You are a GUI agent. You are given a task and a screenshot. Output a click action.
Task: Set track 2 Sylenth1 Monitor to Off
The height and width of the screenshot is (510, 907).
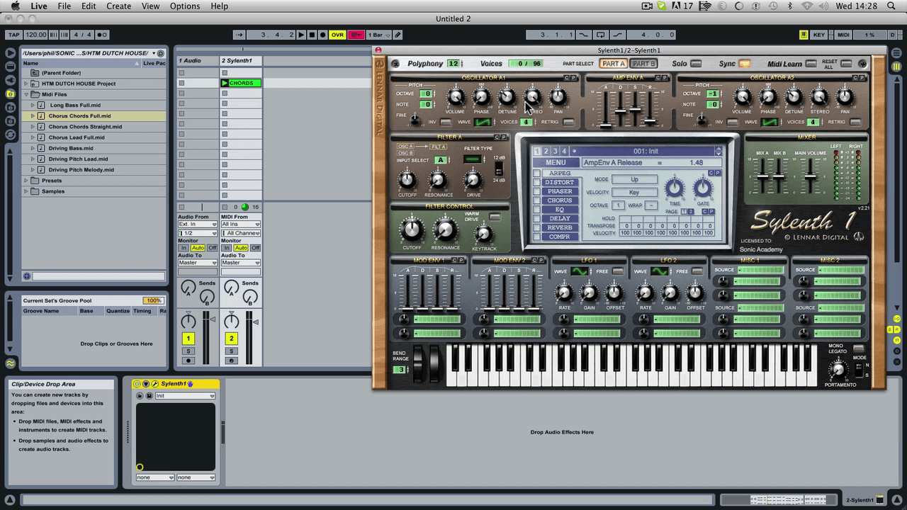[255, 248]
